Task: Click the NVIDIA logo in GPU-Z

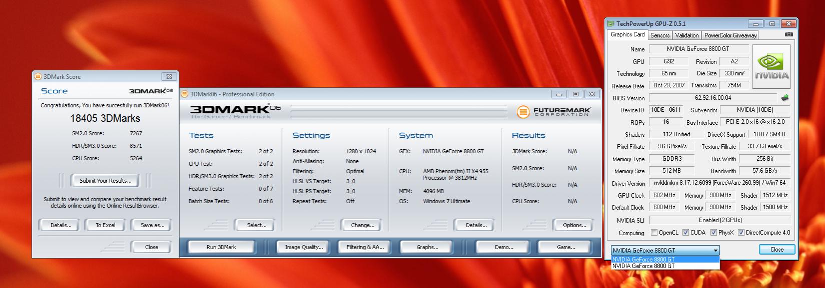Action: 771,67
